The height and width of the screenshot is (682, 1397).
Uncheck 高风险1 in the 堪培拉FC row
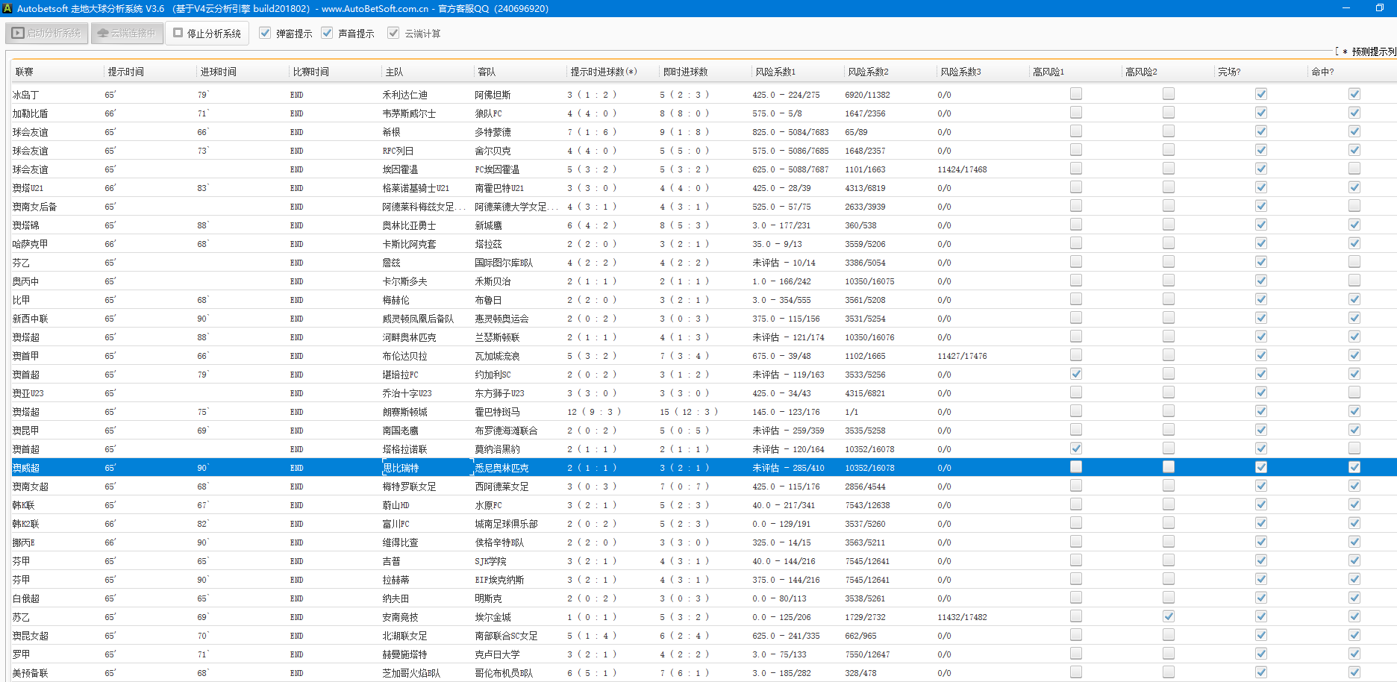point(1075,374)
